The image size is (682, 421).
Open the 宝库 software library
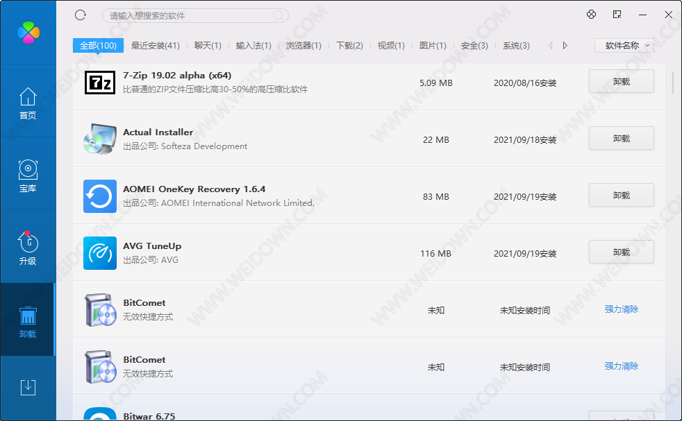[28, 176]
